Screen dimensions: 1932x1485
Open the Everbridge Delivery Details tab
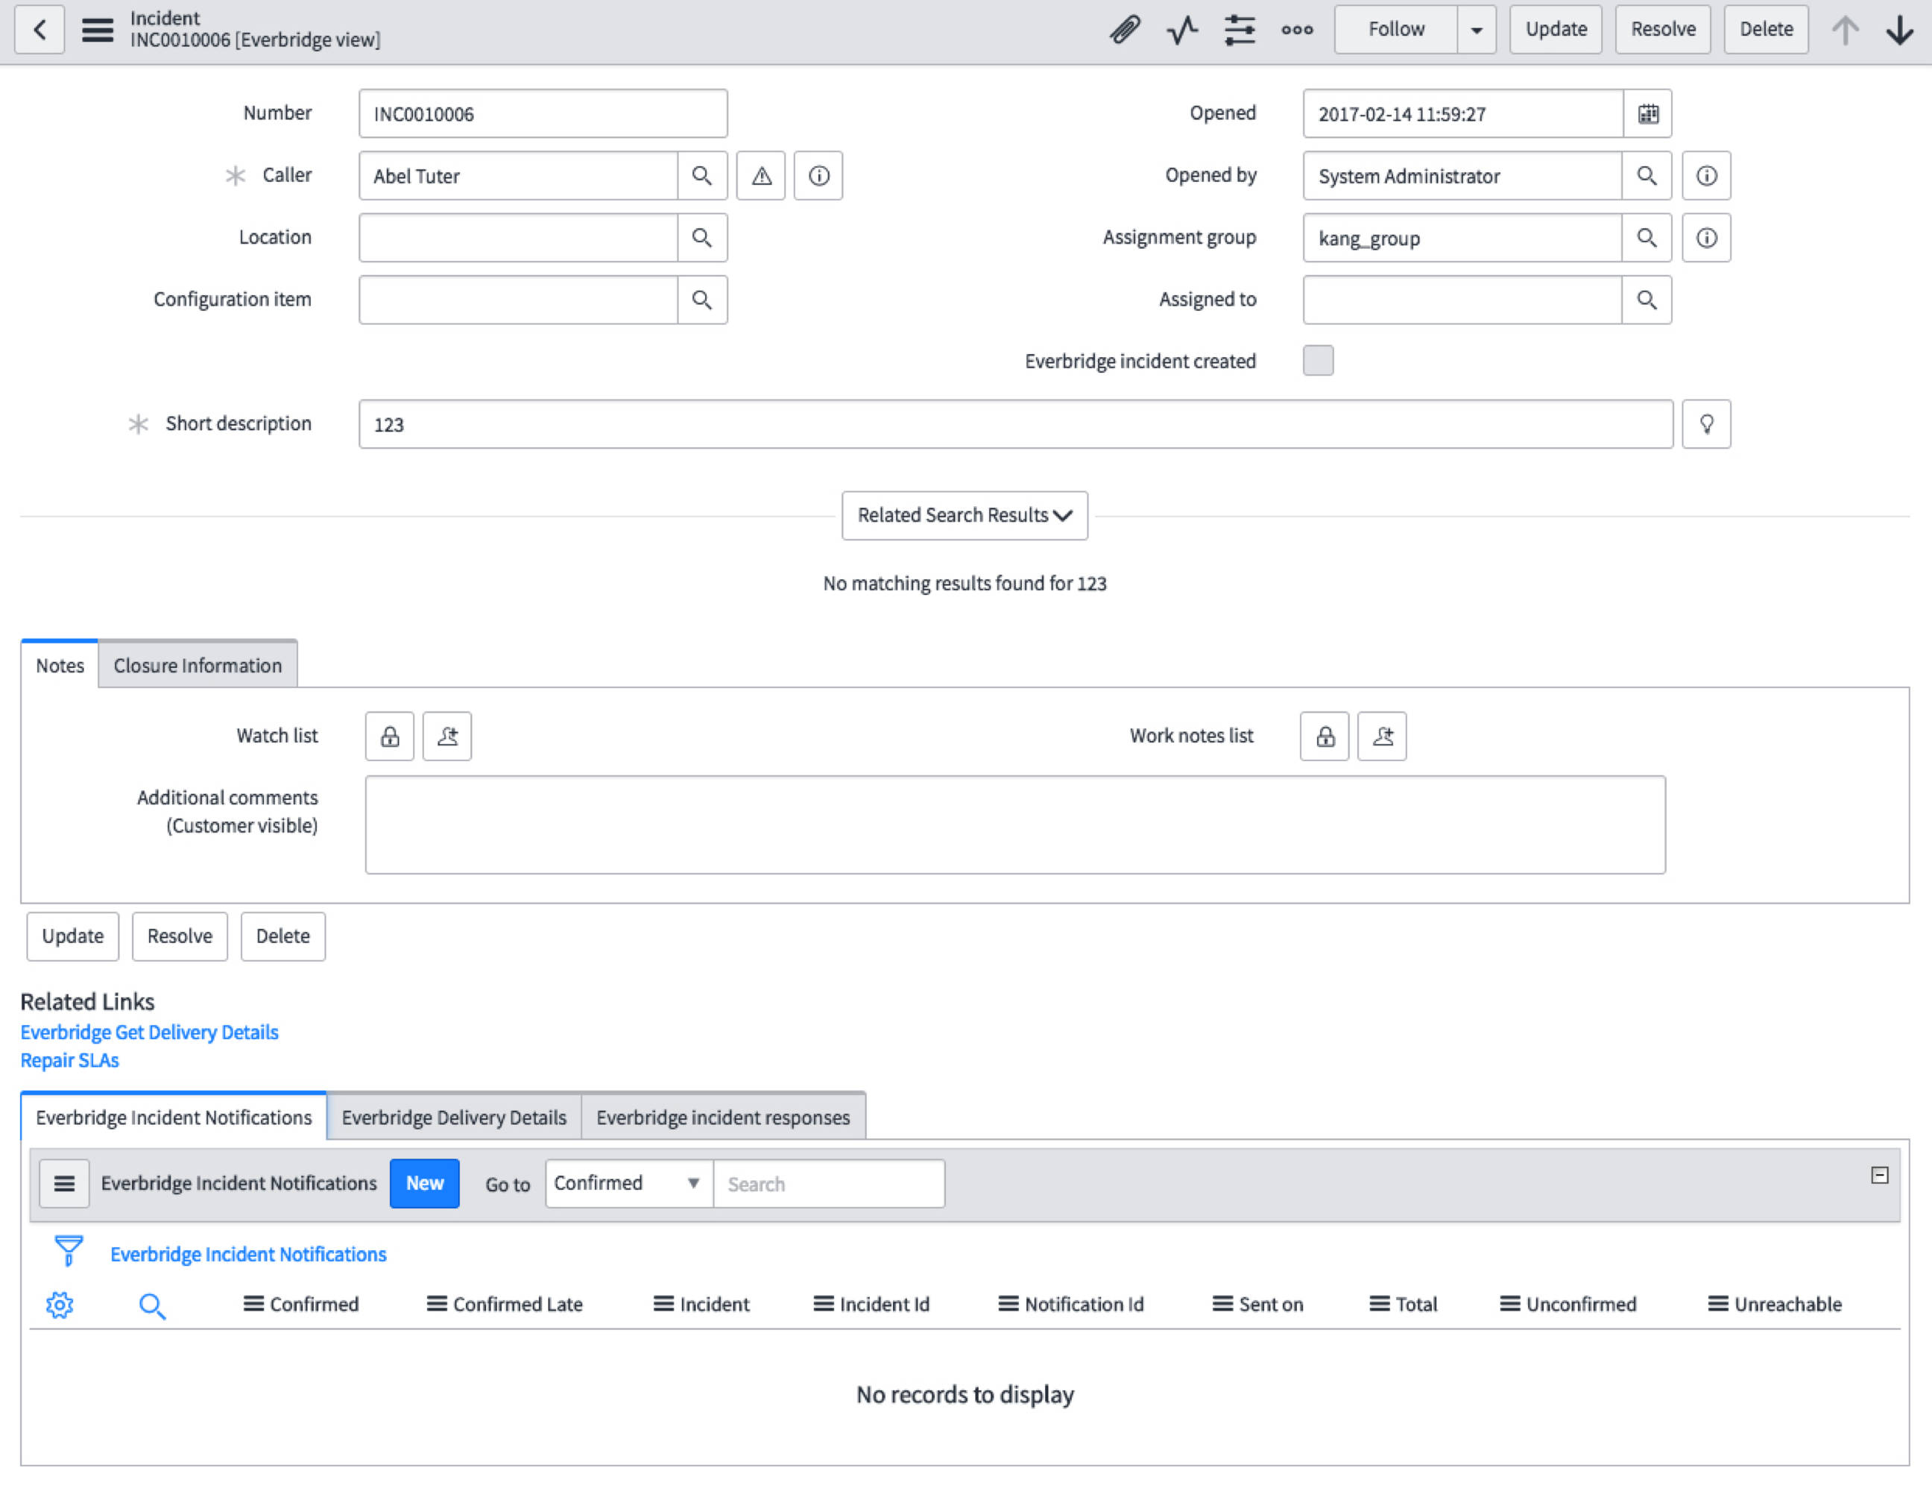click(453, 1117)
